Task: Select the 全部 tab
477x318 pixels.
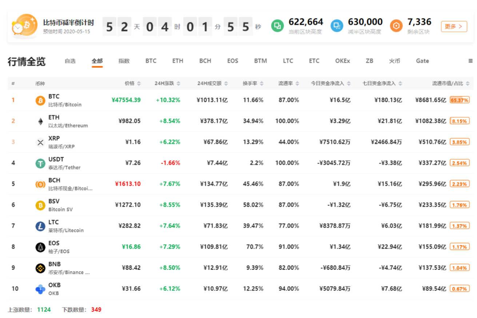Action: tap(97, 61)
